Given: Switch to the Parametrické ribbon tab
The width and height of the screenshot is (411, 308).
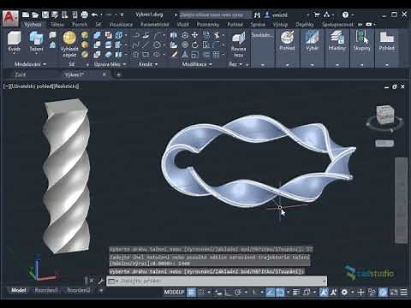Looking at the screenshot, I should (x=155, y=24).
